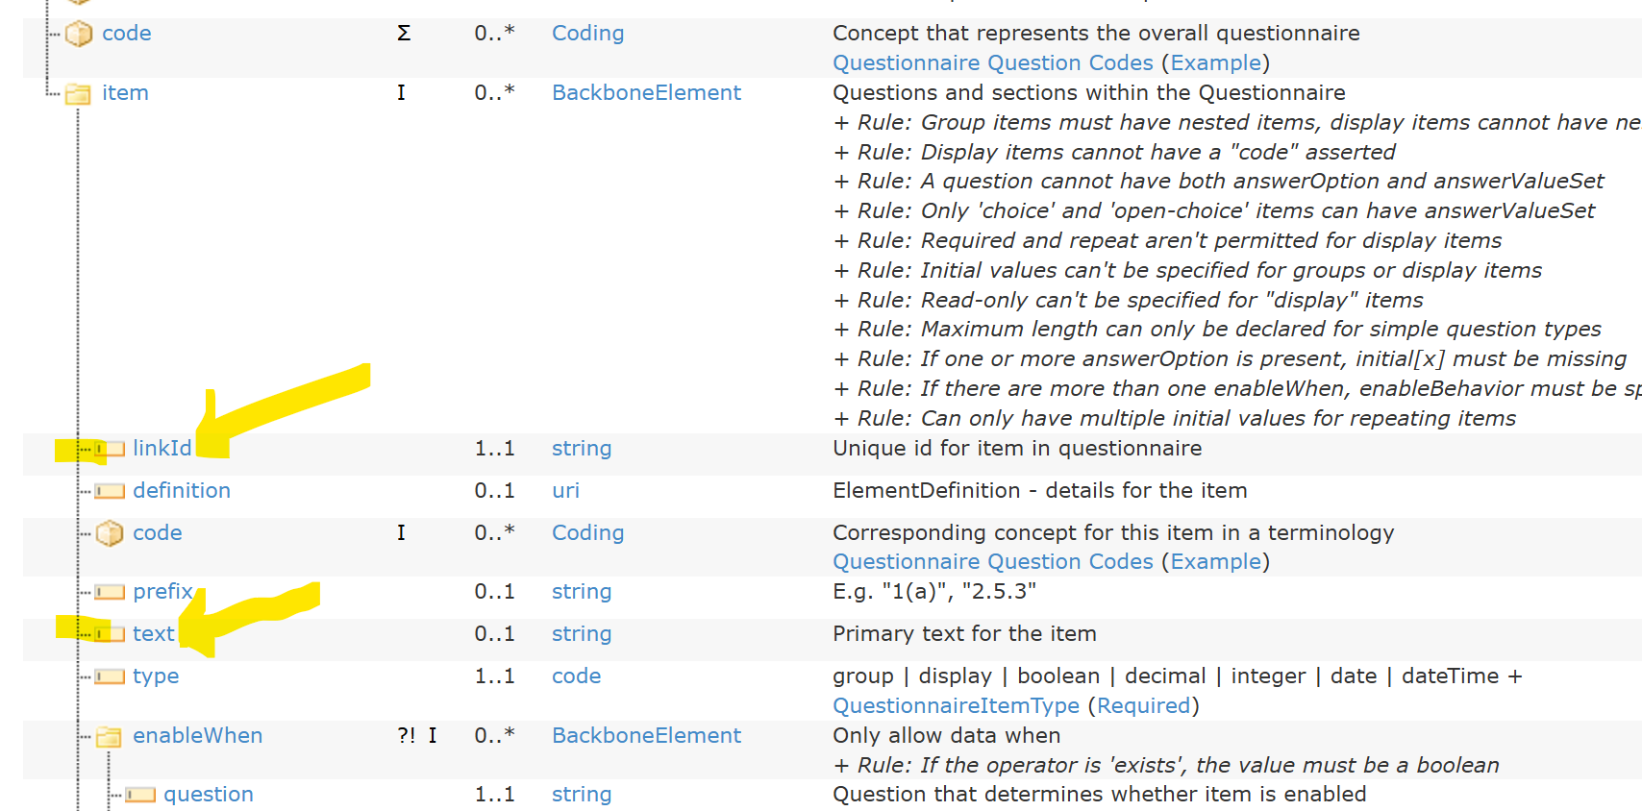Open the uri datatype link
The height and width of the screenshot is (811, 1642).
point(565,490)
